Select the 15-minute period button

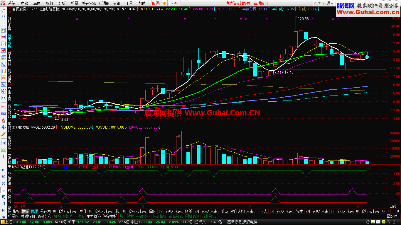pos(3,170)
